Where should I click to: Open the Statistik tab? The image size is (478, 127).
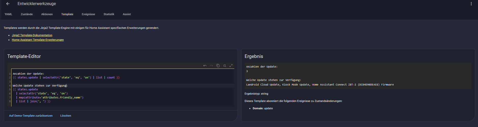(x=109, y=14)
